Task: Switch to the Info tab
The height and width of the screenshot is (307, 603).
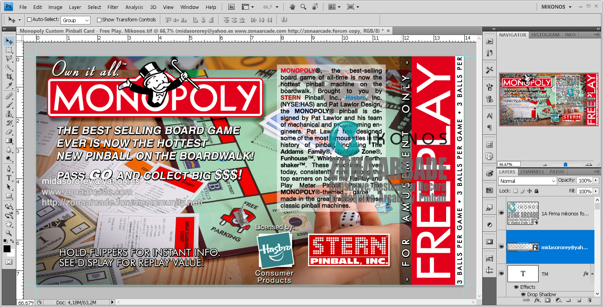Action: (570, 35)
